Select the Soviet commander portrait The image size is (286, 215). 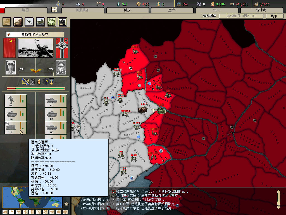(x=11, y=67)
